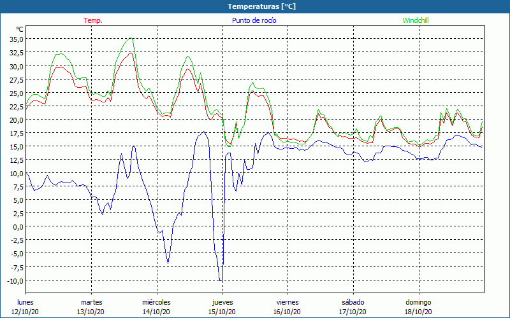Screen dimensions: 510x318
Task: Click the 'martes' day label
Action: point(91,302)
